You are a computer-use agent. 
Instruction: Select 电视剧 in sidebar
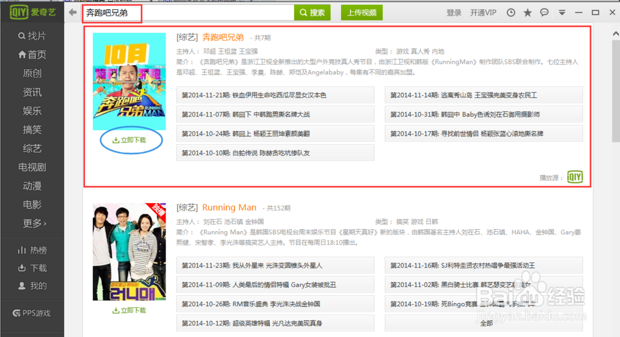(32, 167)
